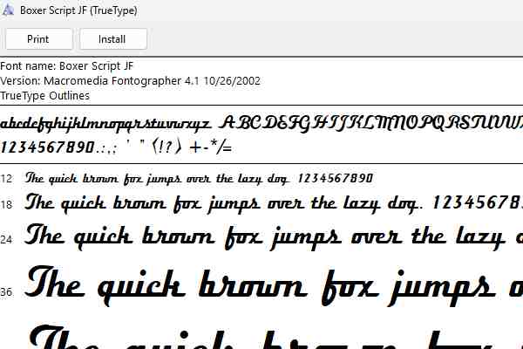
Task: Select the 'Boxer Script JF (TrueType)' window title
Action: point(78,10)
